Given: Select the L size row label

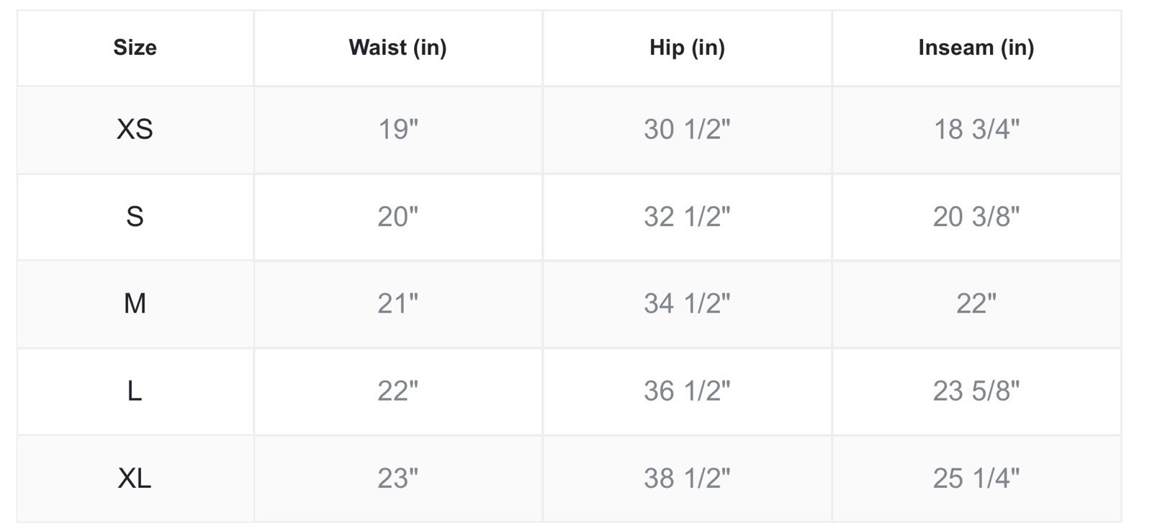Looking at the screenshot, I should (135, 391).
